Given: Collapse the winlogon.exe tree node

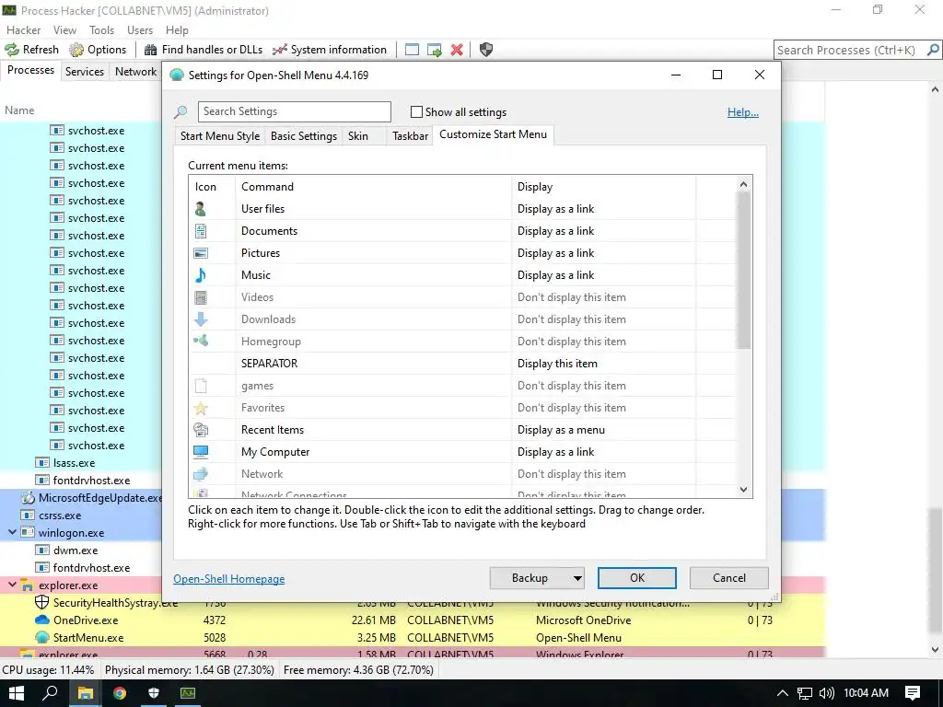Looking at the screenshot, I should [12, 532].
